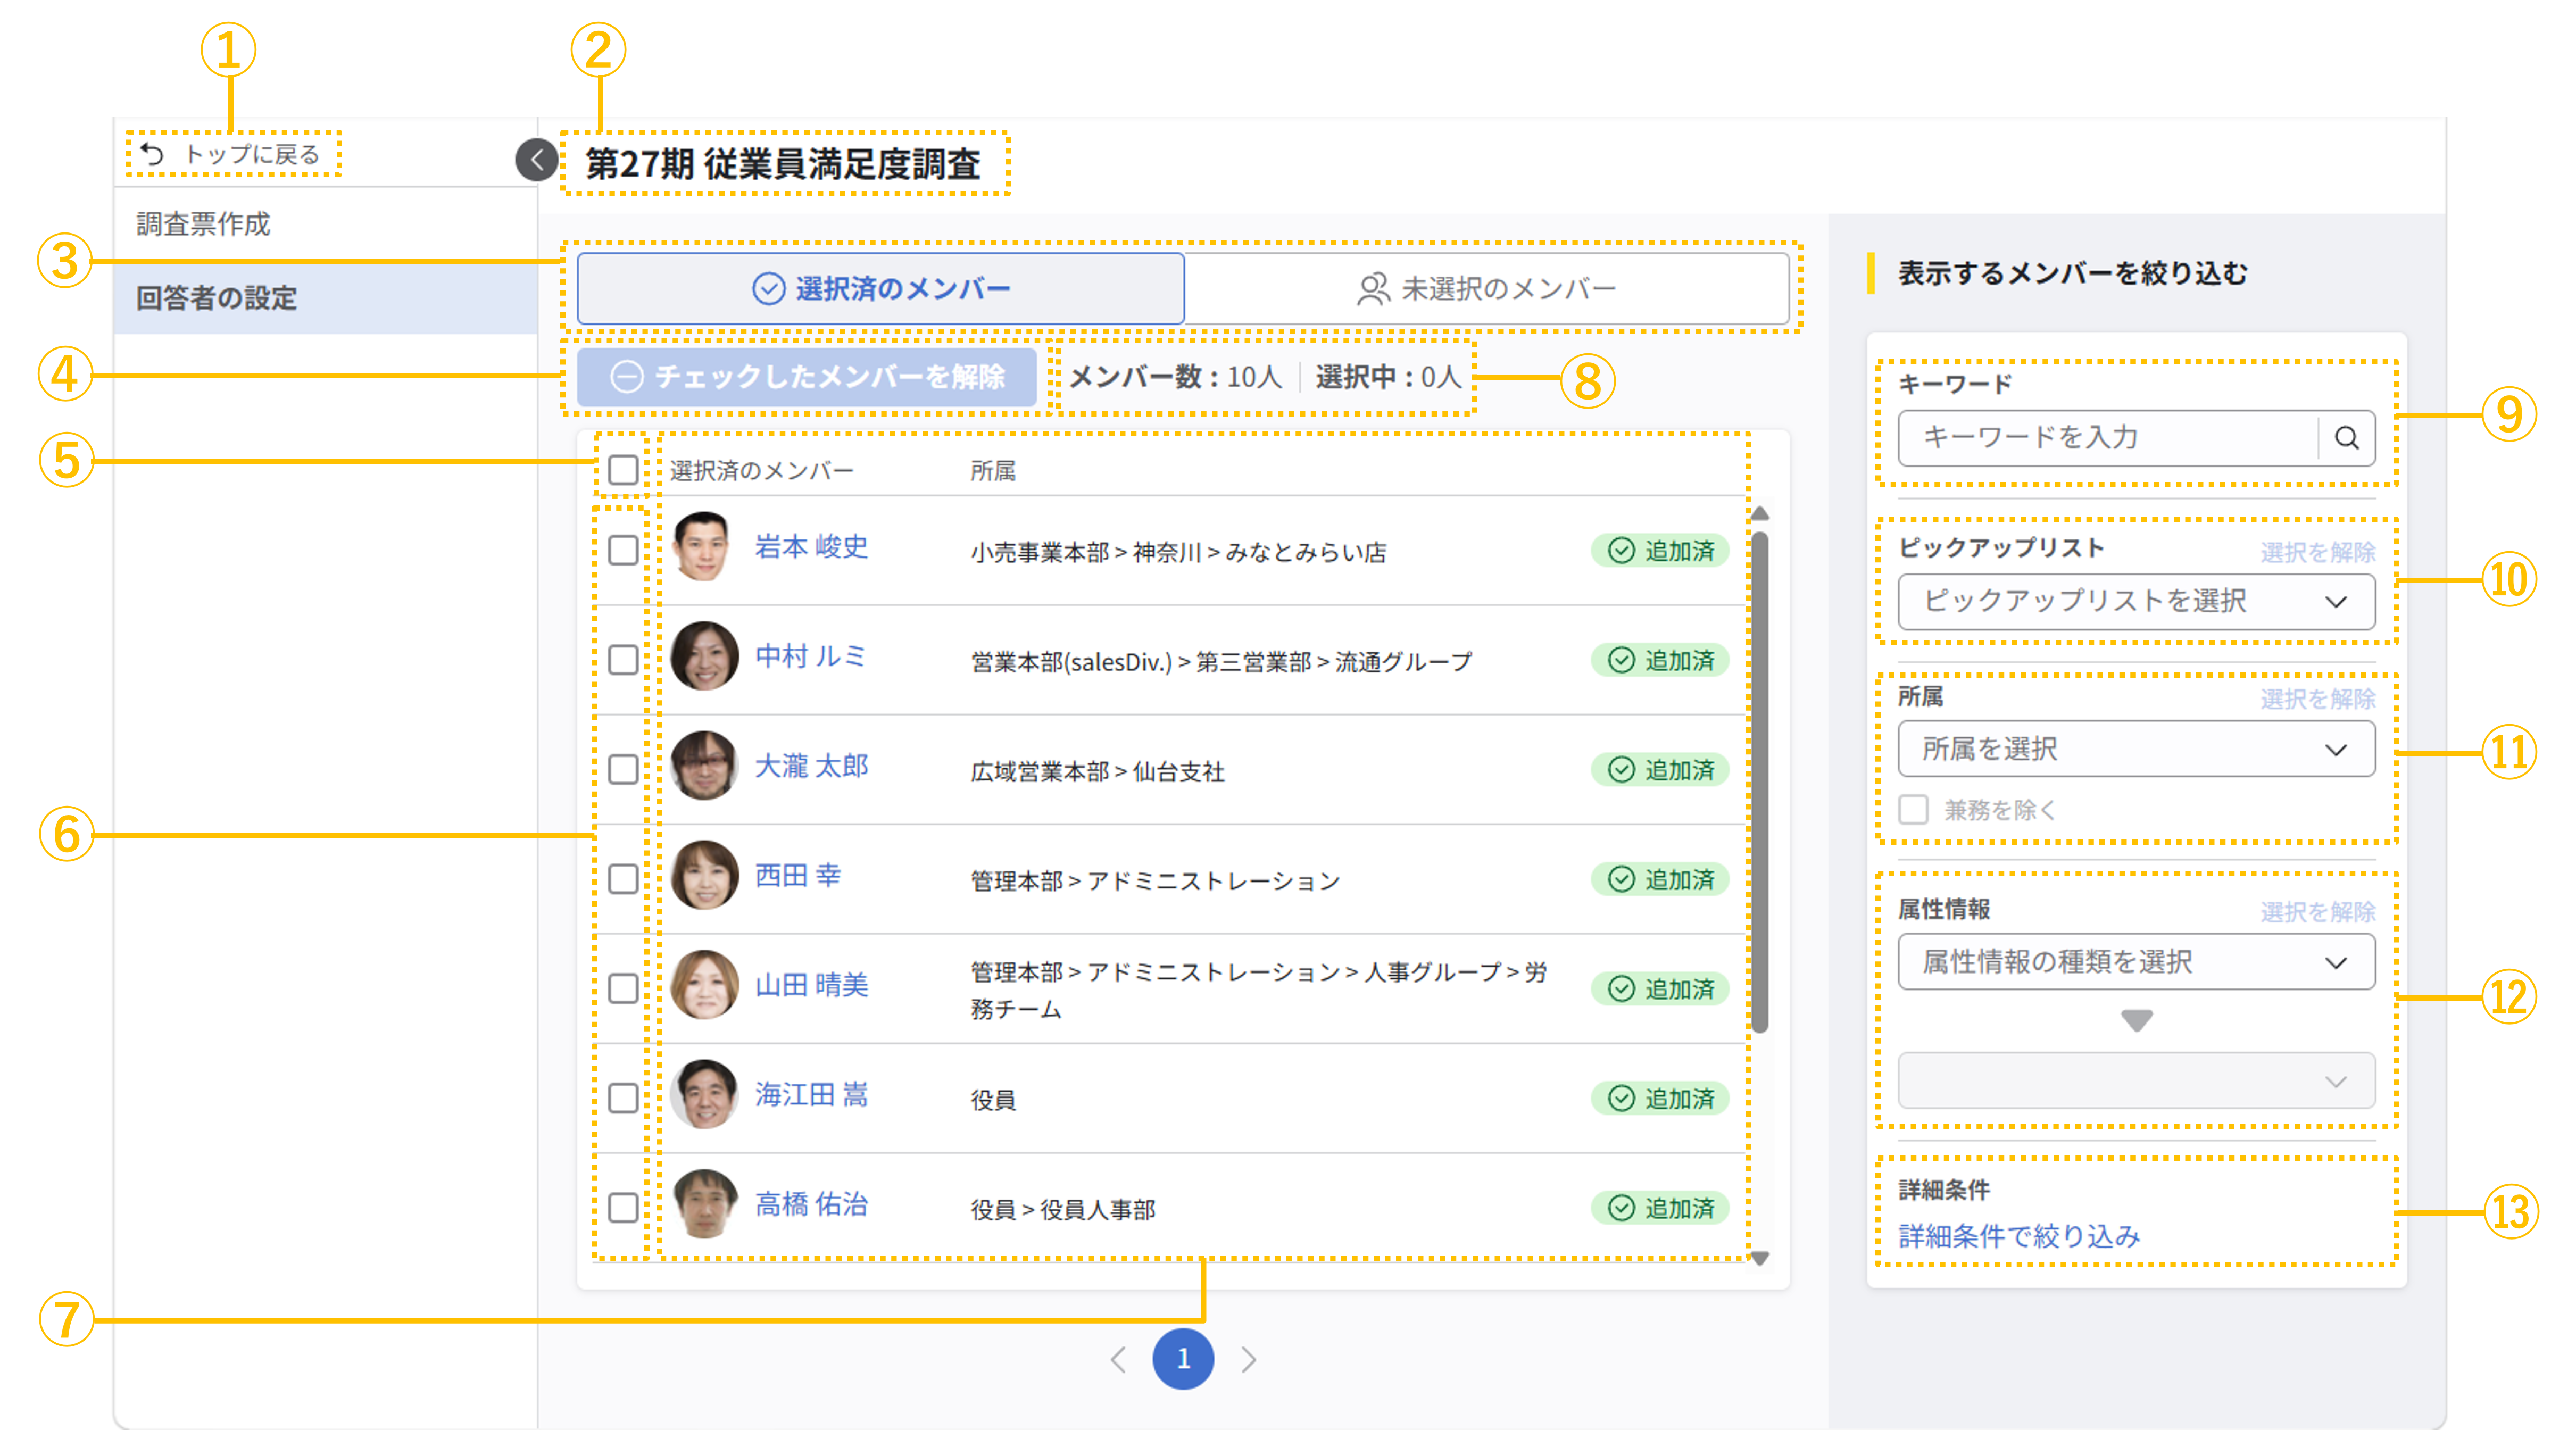This screenshot has height=1430, width=2576.
Task: Open 中村 ルミ's profile link
Action: (810, 657)
